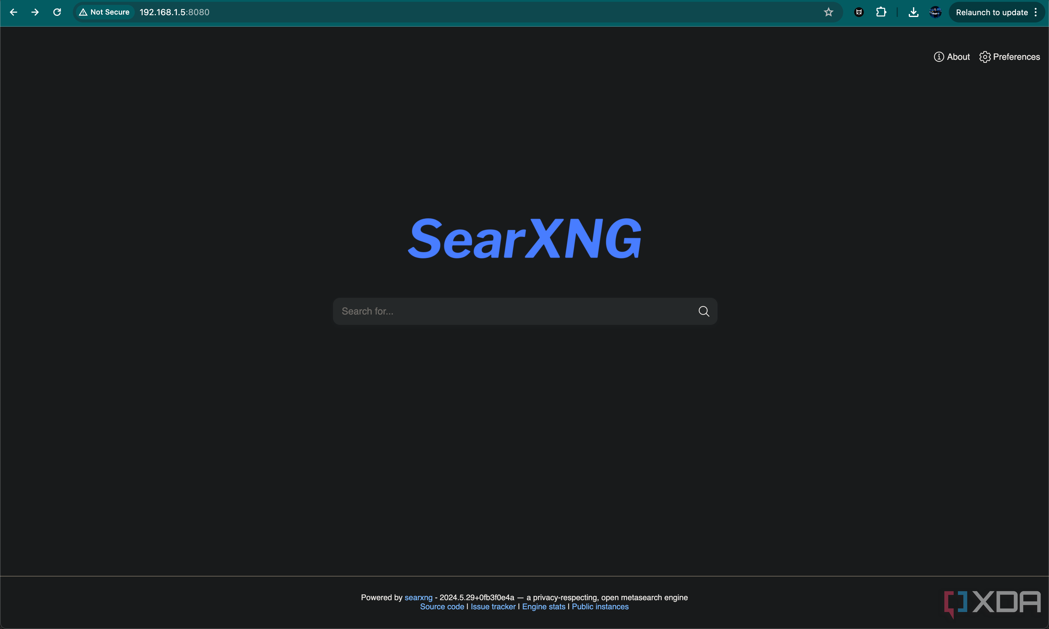Expand the Relaunch to update menu
Viewport: 1049px width, 629px height.
click(x=1036, y=12)
